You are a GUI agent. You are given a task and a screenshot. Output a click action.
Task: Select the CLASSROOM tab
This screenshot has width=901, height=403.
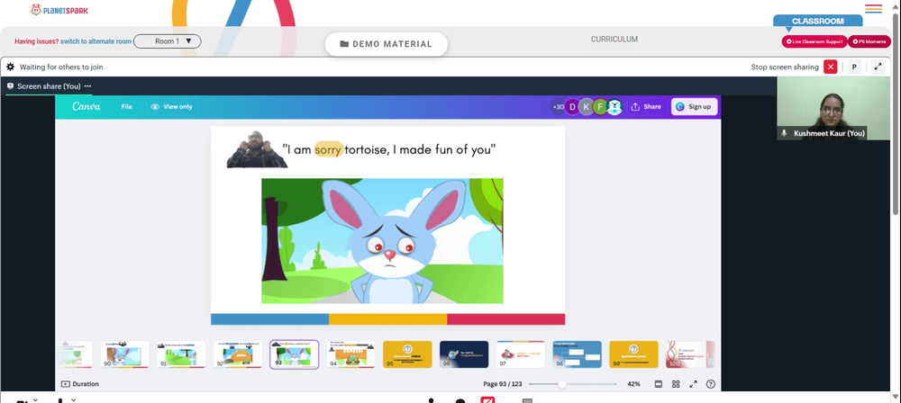coord(818,22)
